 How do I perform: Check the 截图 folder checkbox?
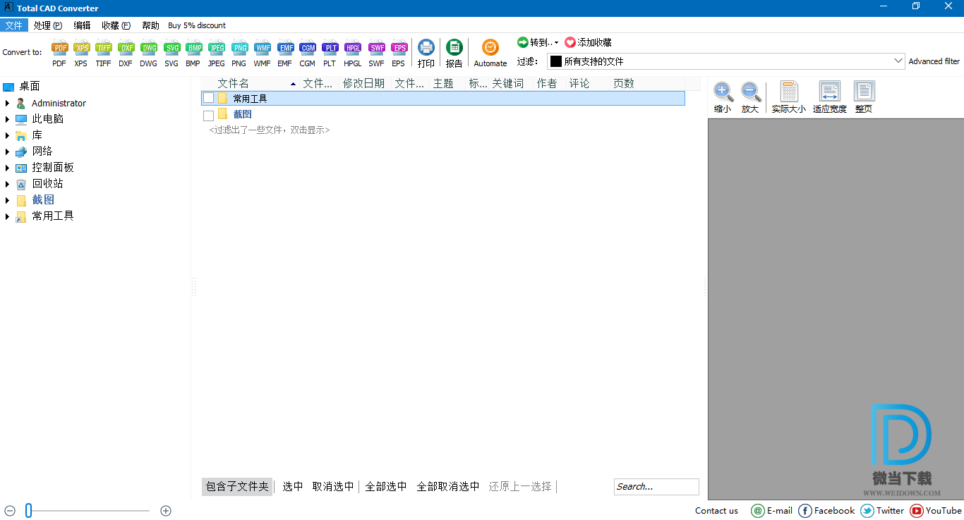pyautogui.click(x=208, y=115)
